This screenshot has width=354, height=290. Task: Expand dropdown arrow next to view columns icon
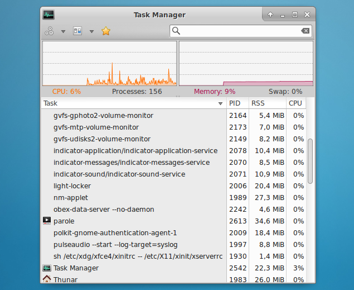coord(91,31)
